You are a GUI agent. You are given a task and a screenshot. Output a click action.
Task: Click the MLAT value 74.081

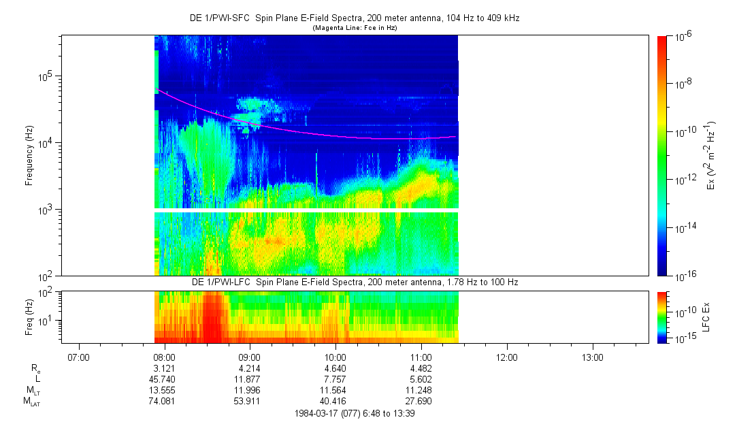point(162,402)
